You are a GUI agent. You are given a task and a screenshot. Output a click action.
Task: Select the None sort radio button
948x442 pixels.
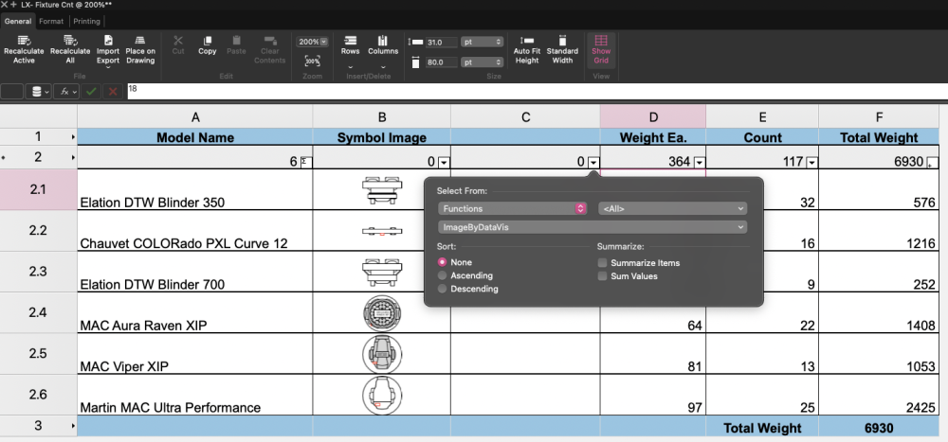click(x=442, y=263)
